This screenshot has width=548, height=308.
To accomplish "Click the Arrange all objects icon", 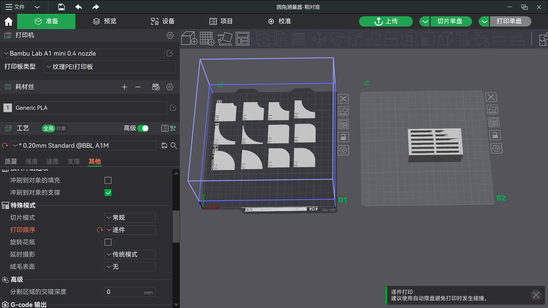I will [x=243, y=38].
